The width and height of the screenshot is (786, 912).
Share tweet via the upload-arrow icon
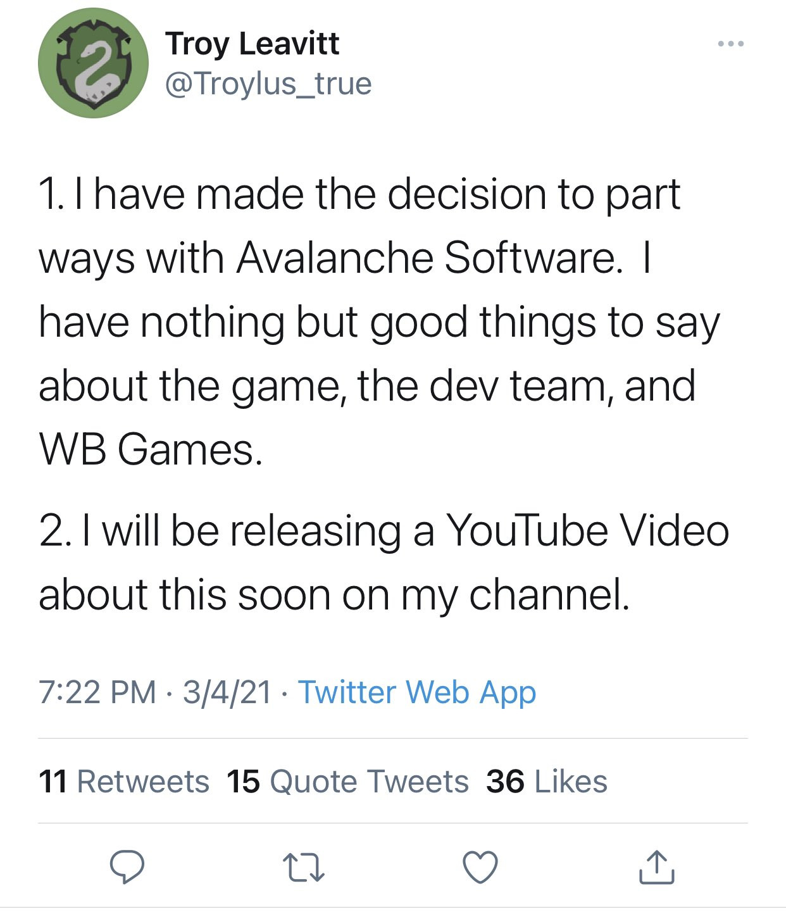pos(656,867)
